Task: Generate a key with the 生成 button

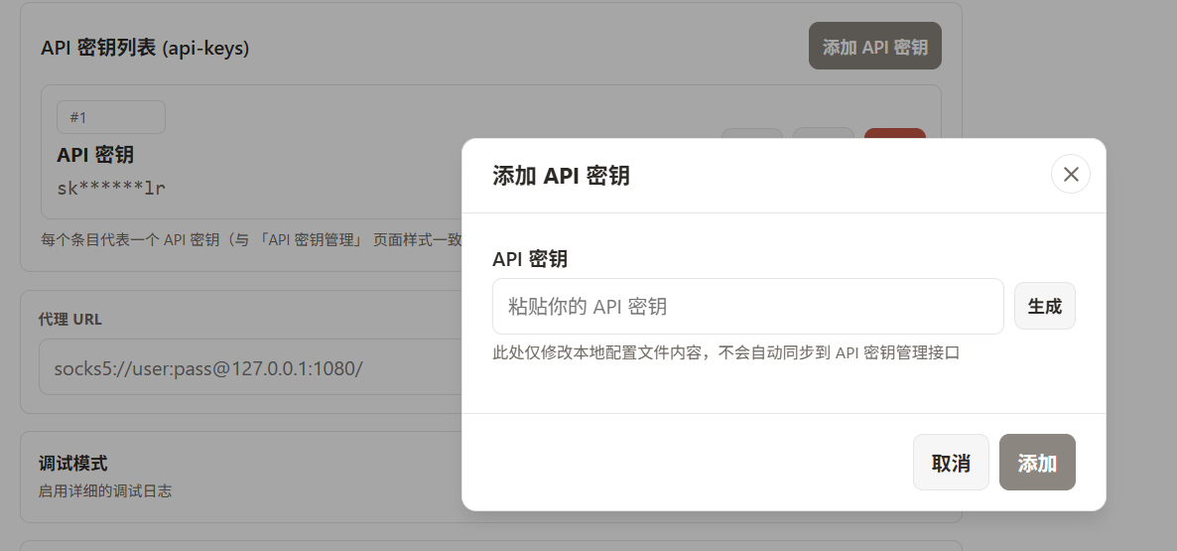Action: coord(1044,307)
